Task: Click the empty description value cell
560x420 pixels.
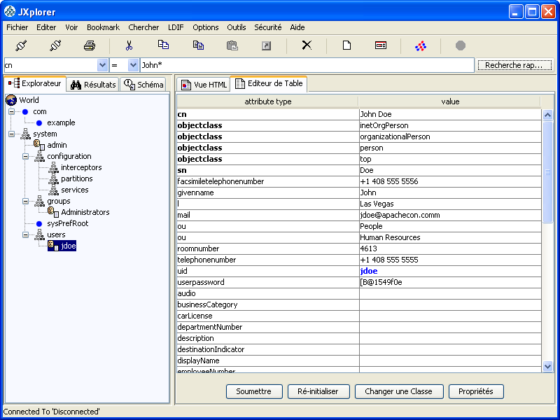Action: tap(450, 338)
